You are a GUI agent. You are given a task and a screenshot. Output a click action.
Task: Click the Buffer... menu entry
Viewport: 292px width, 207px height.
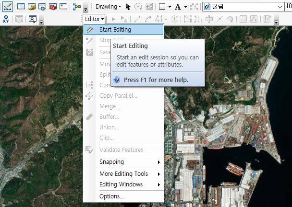[123, 117]
